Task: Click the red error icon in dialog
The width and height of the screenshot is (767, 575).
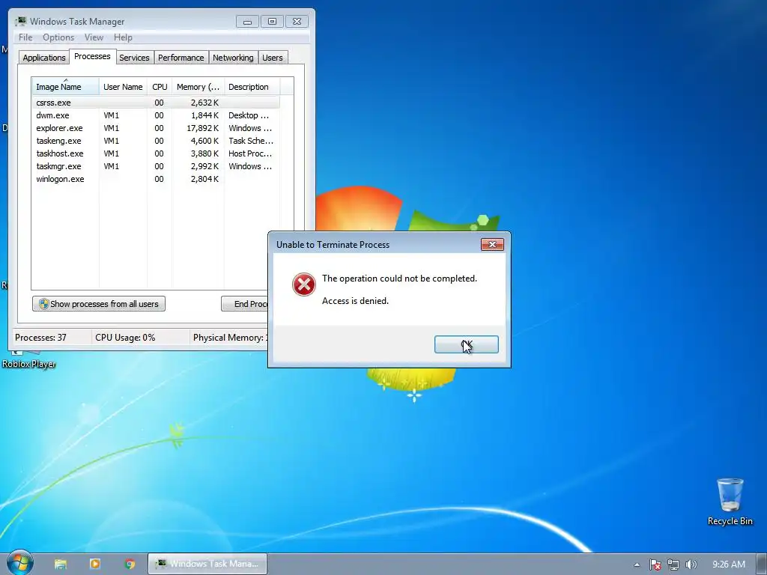Action: pos(304,285)
